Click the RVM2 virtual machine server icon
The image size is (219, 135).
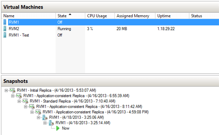[x=5, y=29]
